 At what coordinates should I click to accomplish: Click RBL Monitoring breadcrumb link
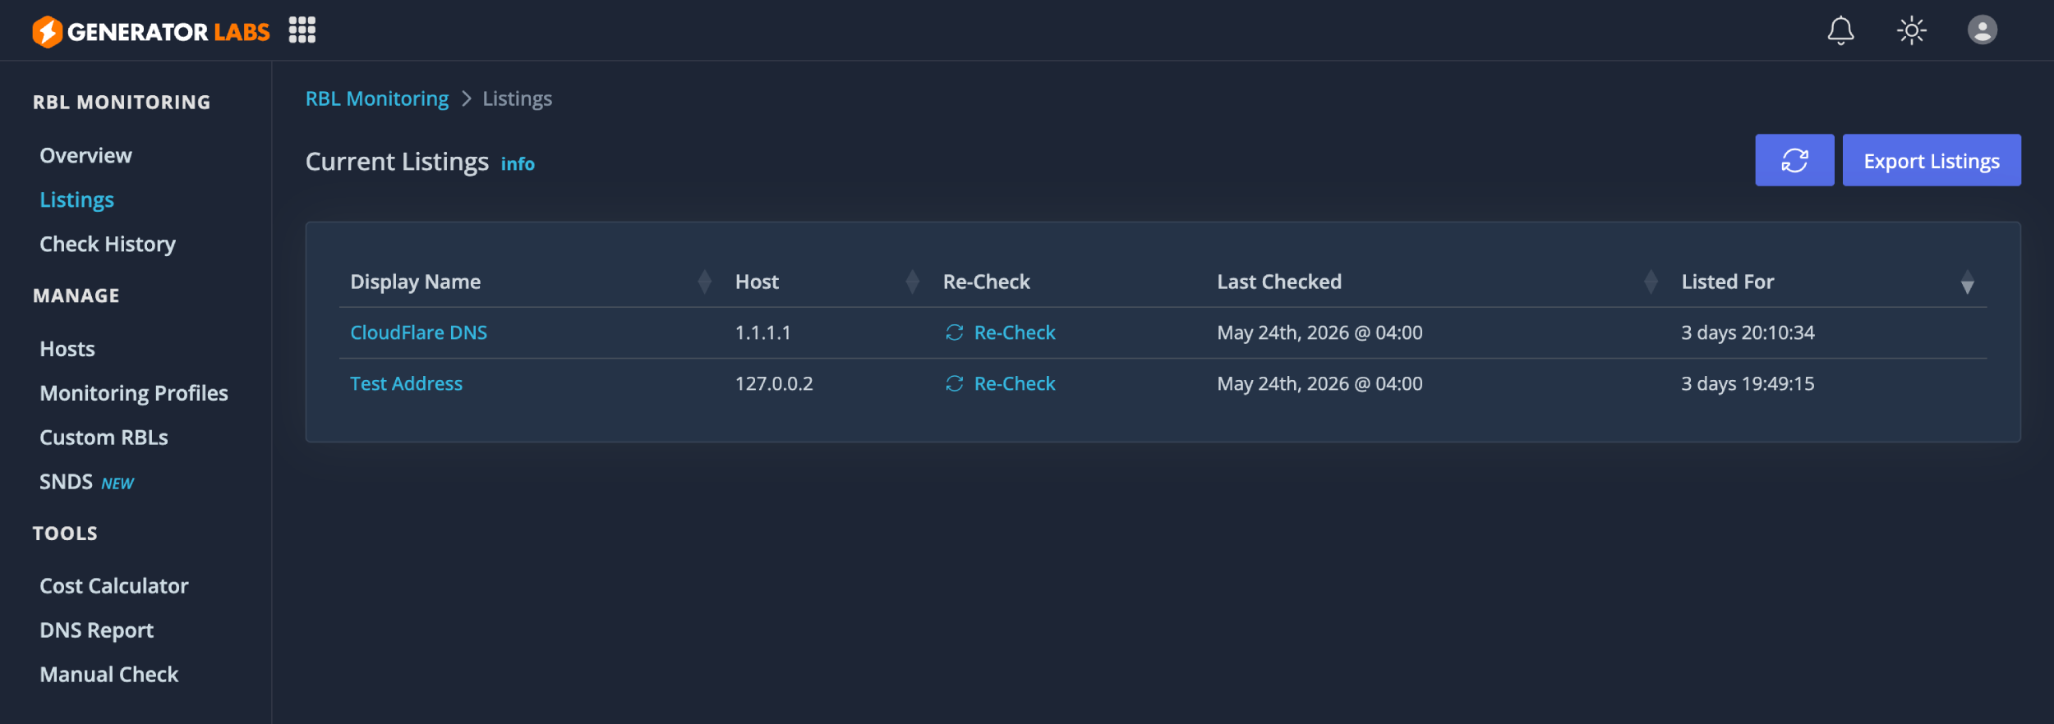pyautogui.click(x=377, y=99)
